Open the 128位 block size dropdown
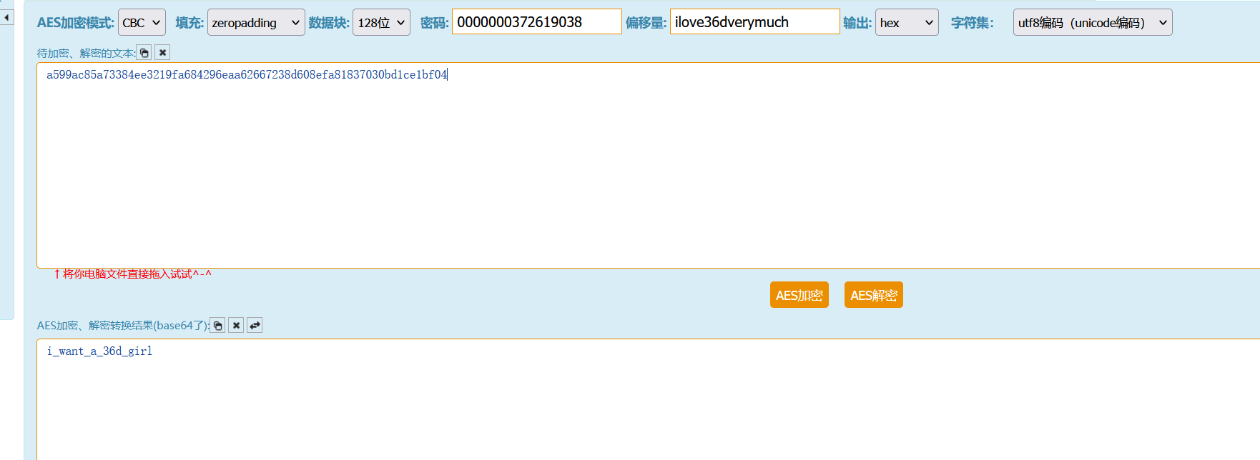The width and height of the screenshot is (1260, 460). pyautogui.click(x=381, y=22)
